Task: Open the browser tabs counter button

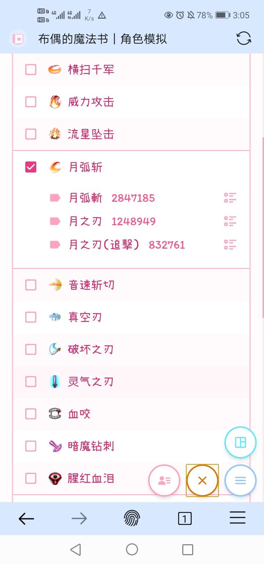Action: [185, 518]
